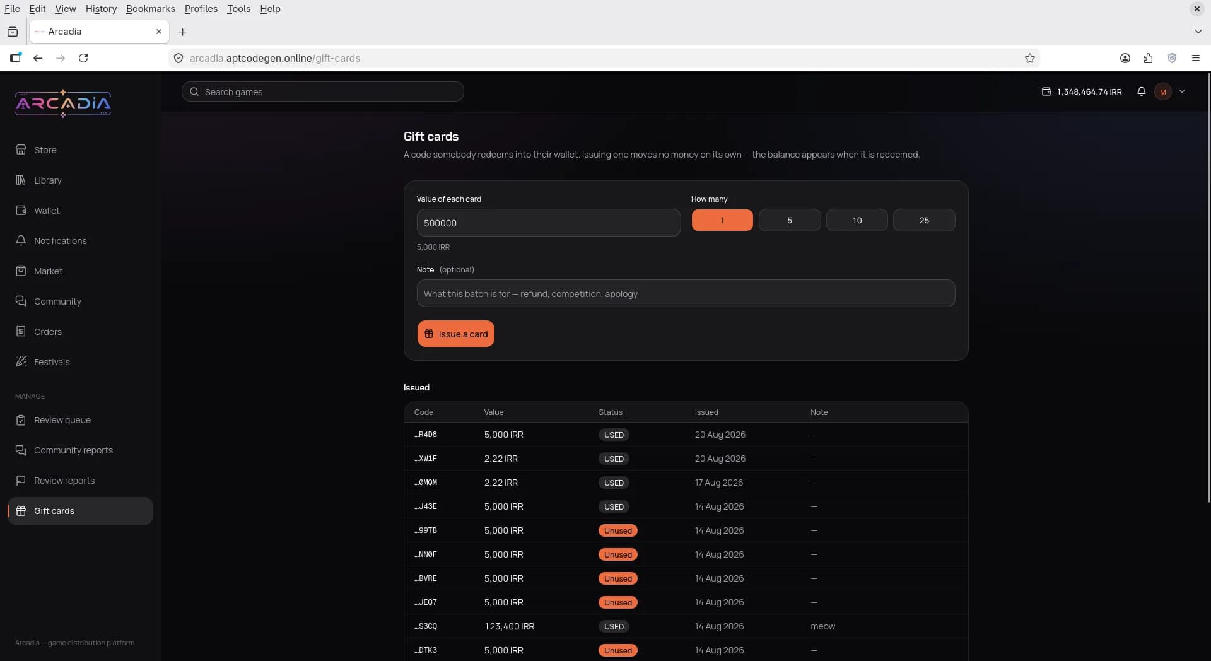Click the wallet balance 1,348,464.74 IRR

(1082, 91)
